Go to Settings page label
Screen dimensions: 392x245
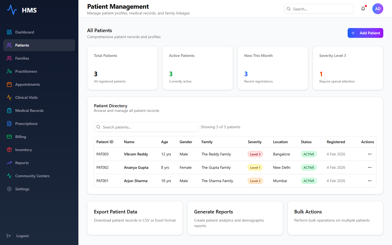22,189
